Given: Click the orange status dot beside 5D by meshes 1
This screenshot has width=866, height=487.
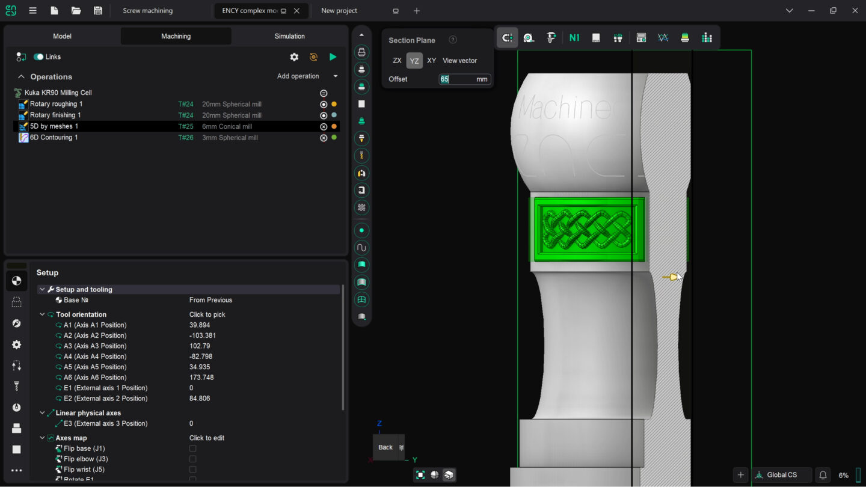Looking at the screenshot, I should click(x=334, y=126).
